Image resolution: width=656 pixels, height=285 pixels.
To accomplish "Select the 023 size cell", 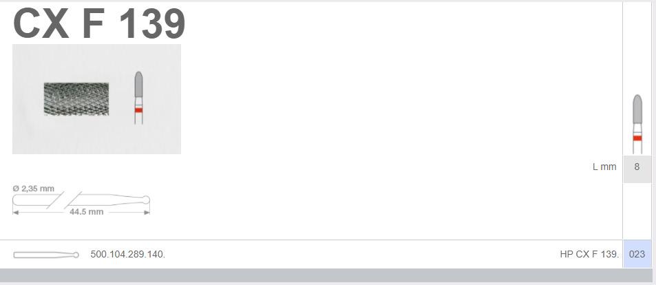I will (637, 254).
